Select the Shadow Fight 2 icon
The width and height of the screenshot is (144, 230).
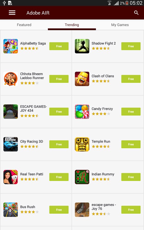(82, 46)
